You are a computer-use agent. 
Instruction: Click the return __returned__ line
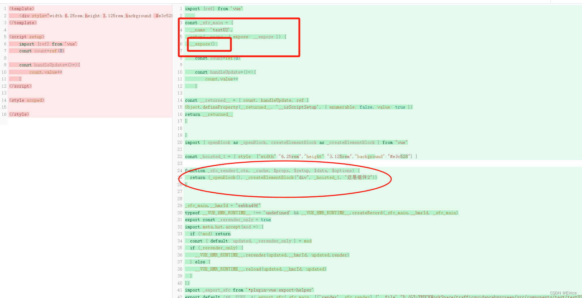tap(209, 114)
